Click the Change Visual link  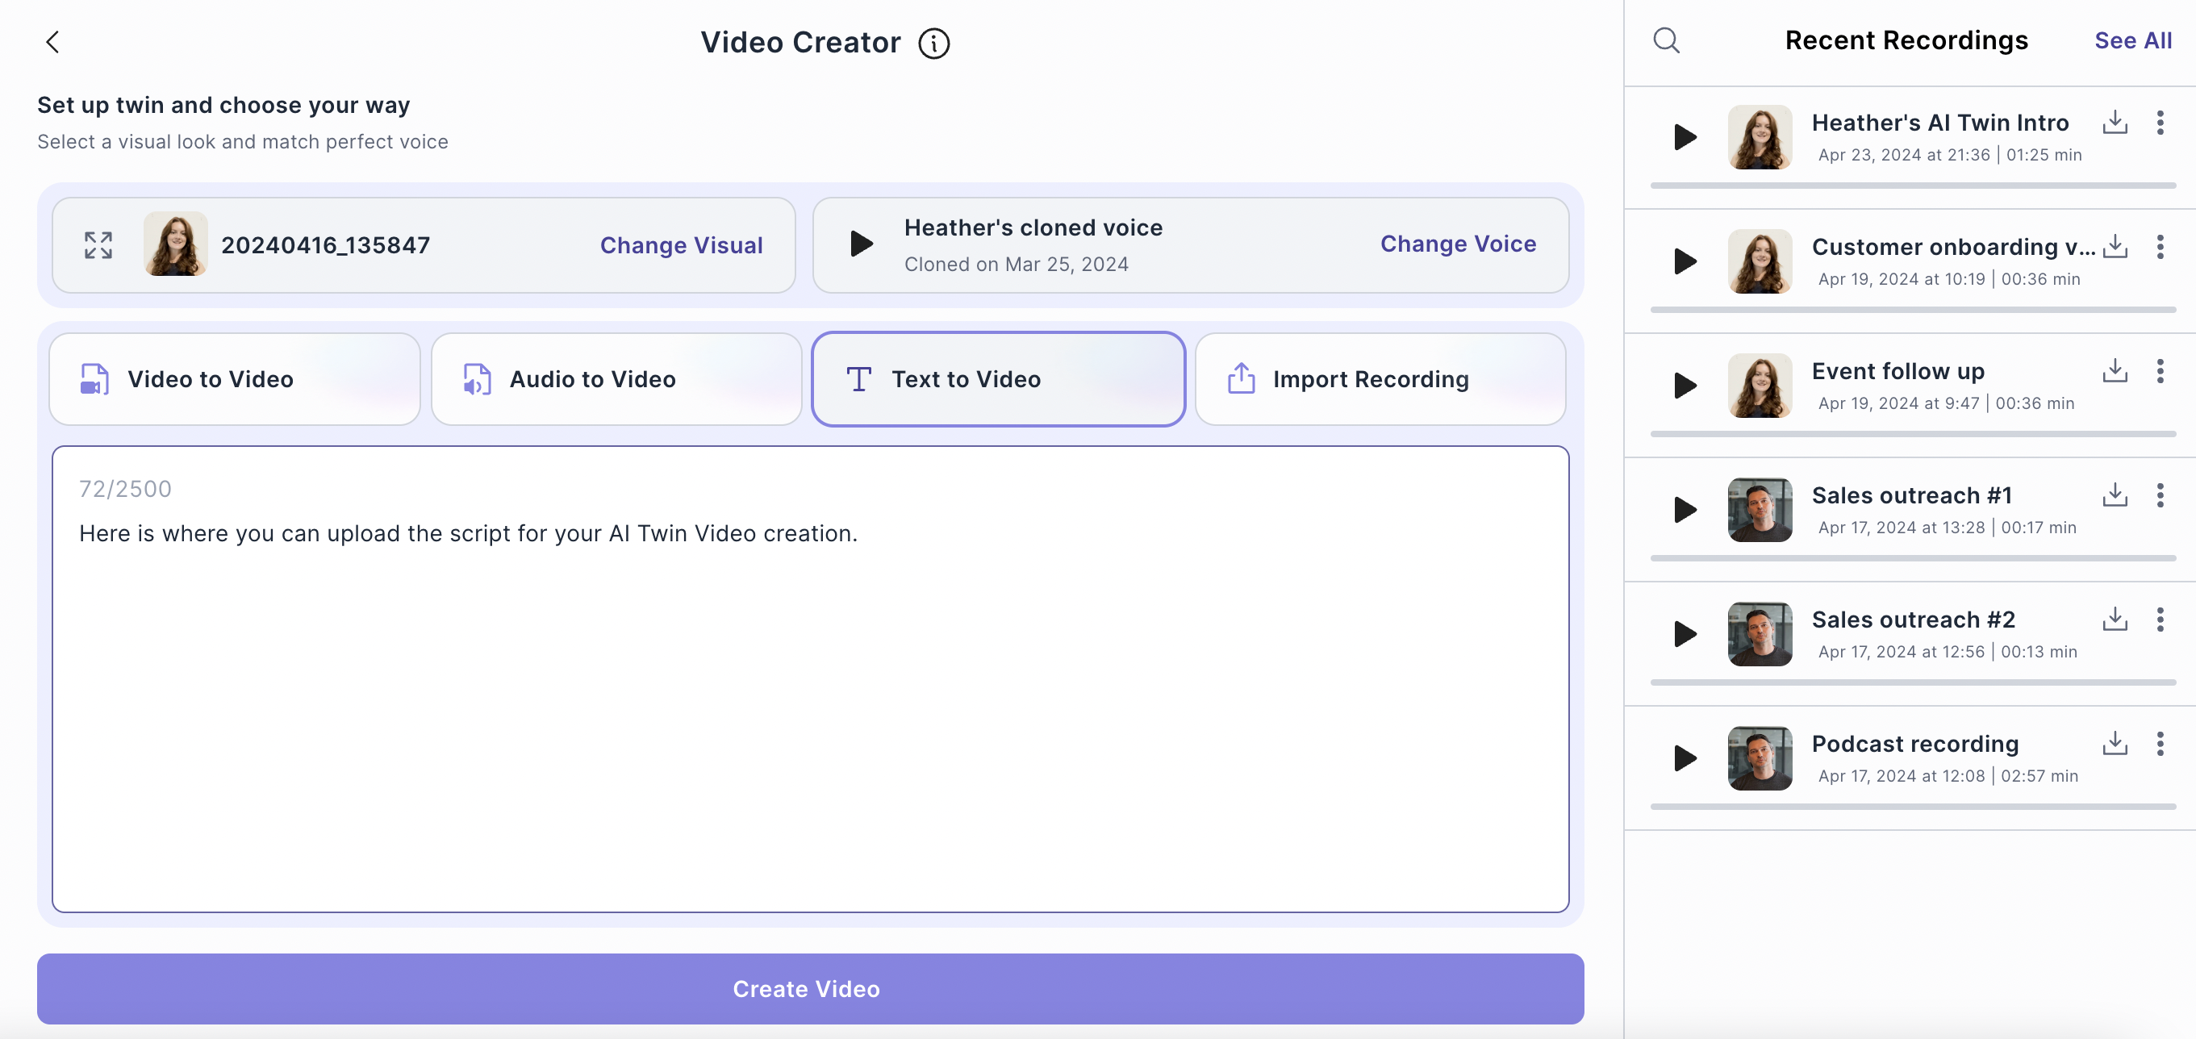[681, 245]
